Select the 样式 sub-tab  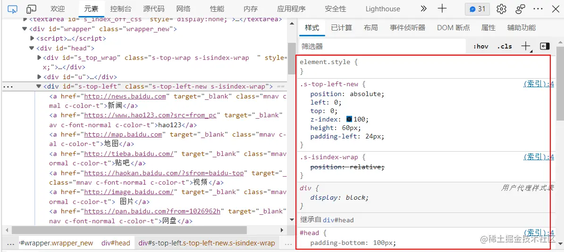point(312,28)
